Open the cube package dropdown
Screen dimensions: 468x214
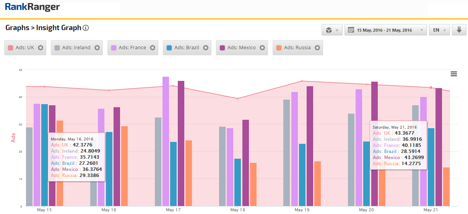tap(332, 30)
